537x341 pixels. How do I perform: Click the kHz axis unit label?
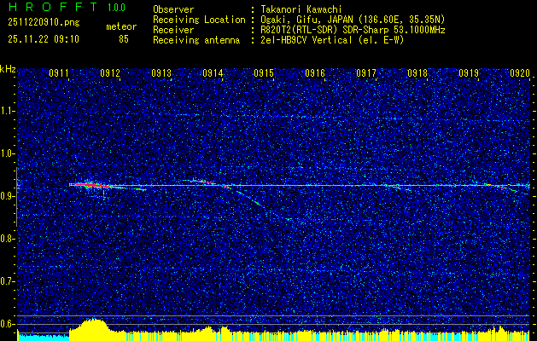8,69
